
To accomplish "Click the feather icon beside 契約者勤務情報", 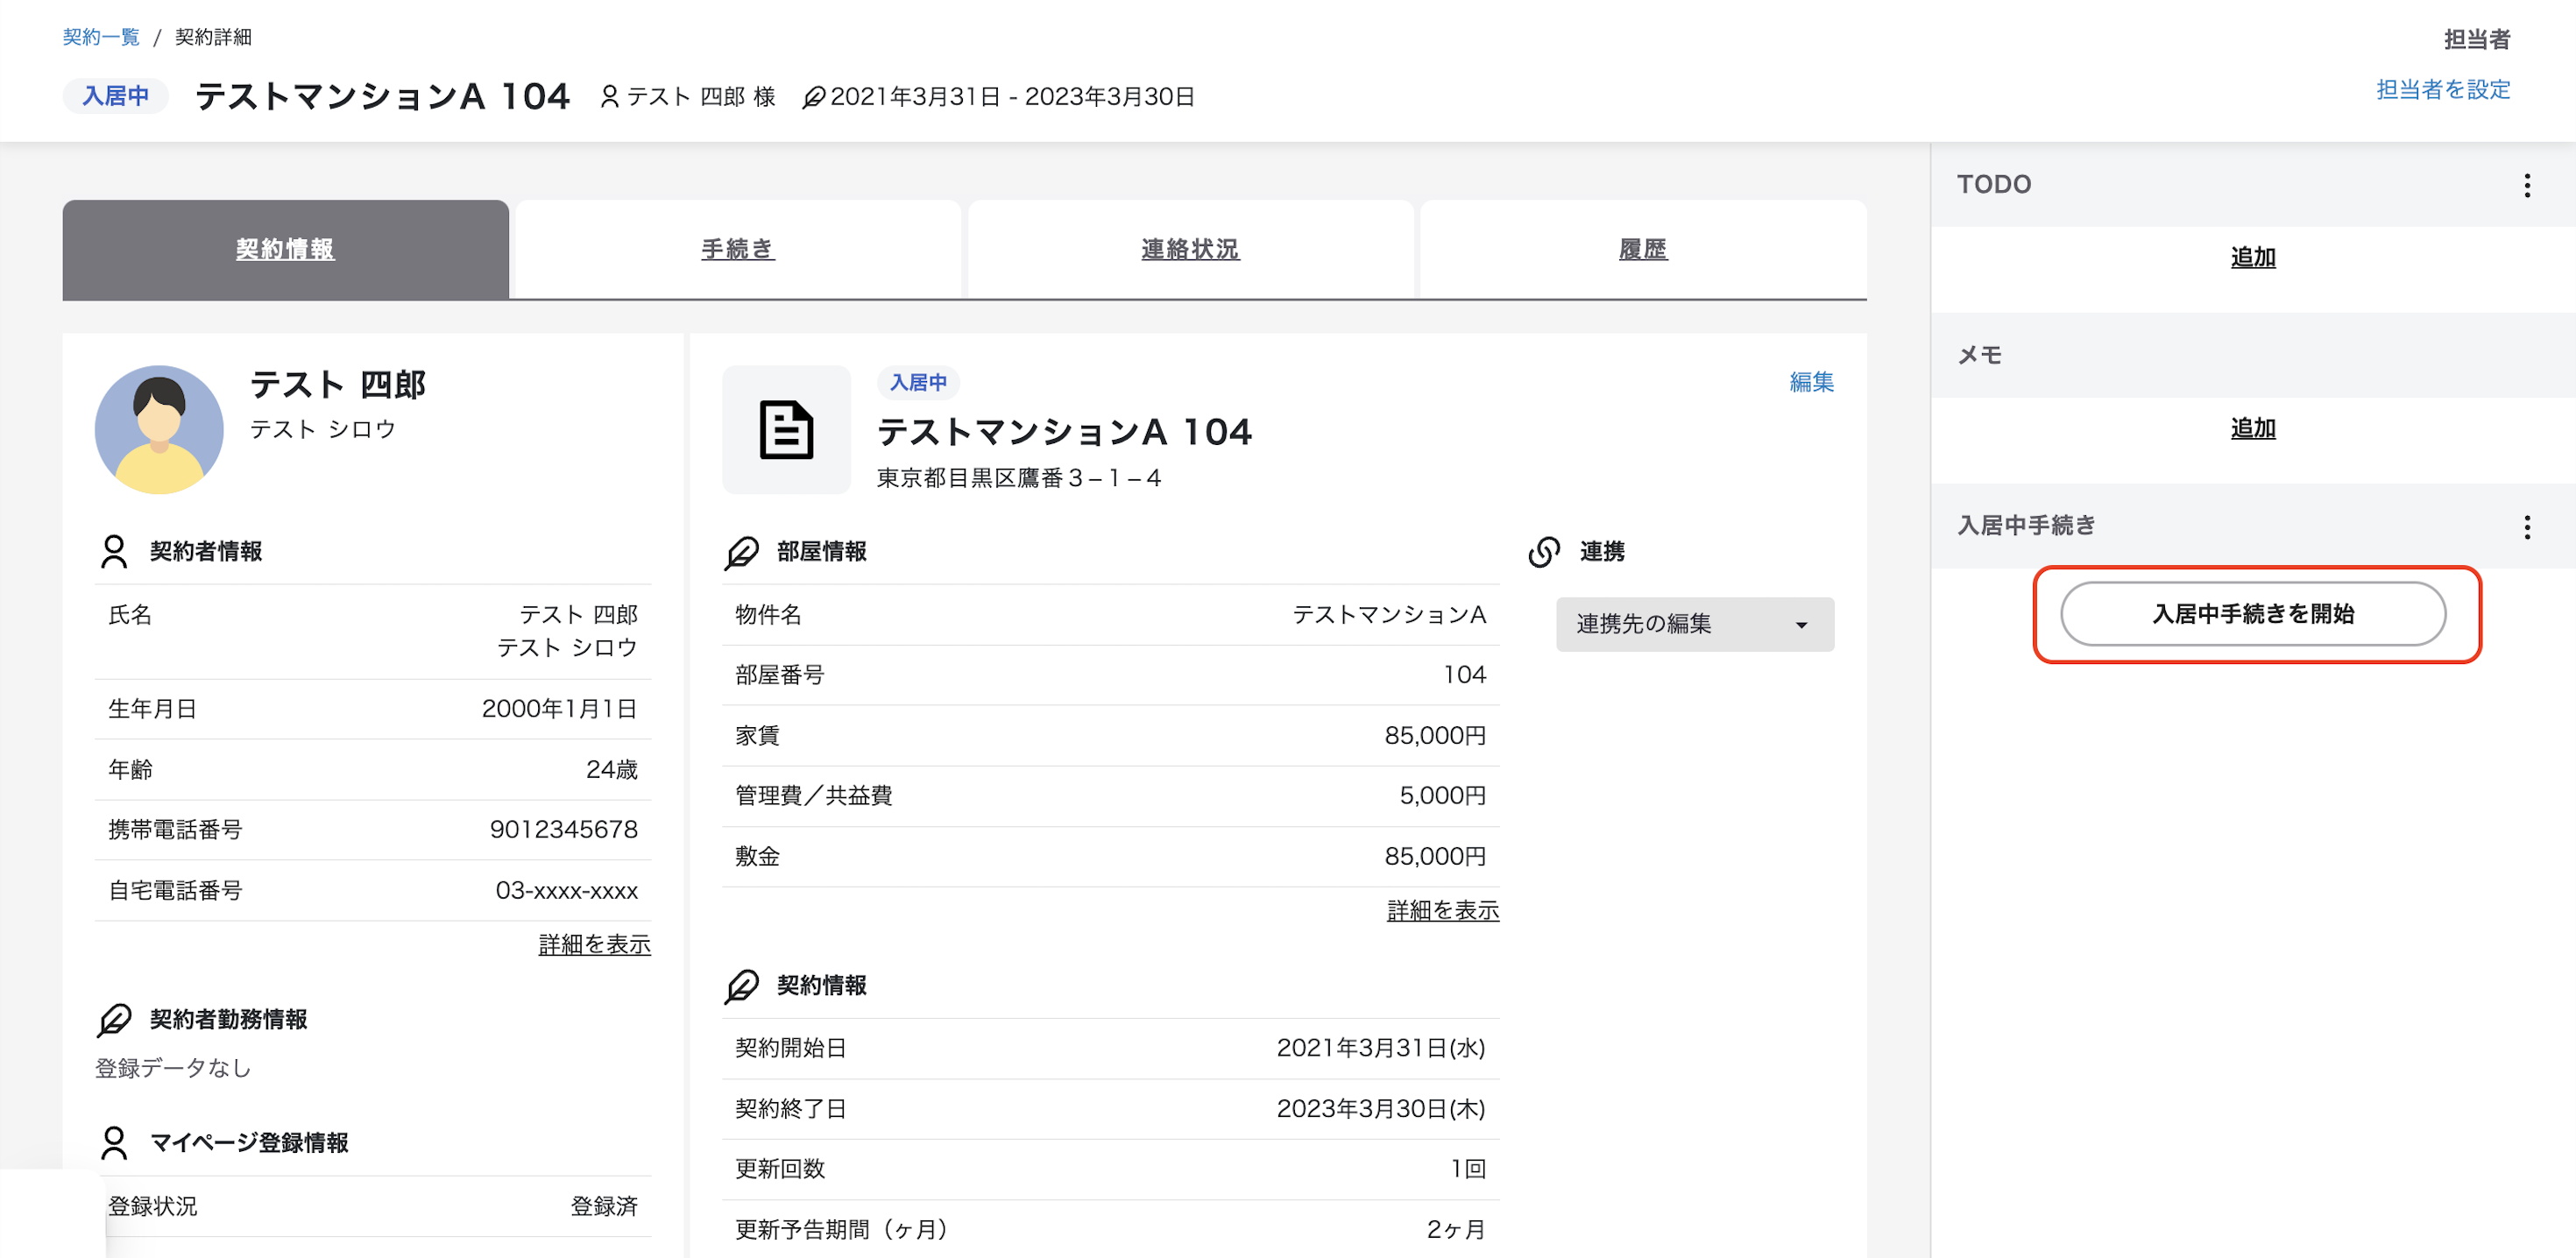I will pyautogui.click(x=114, y=1020).
